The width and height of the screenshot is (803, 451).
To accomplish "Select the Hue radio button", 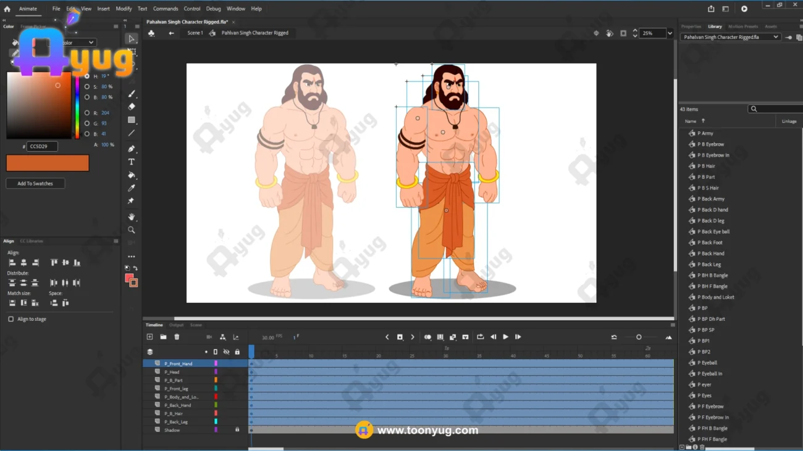I will [87, 77].
